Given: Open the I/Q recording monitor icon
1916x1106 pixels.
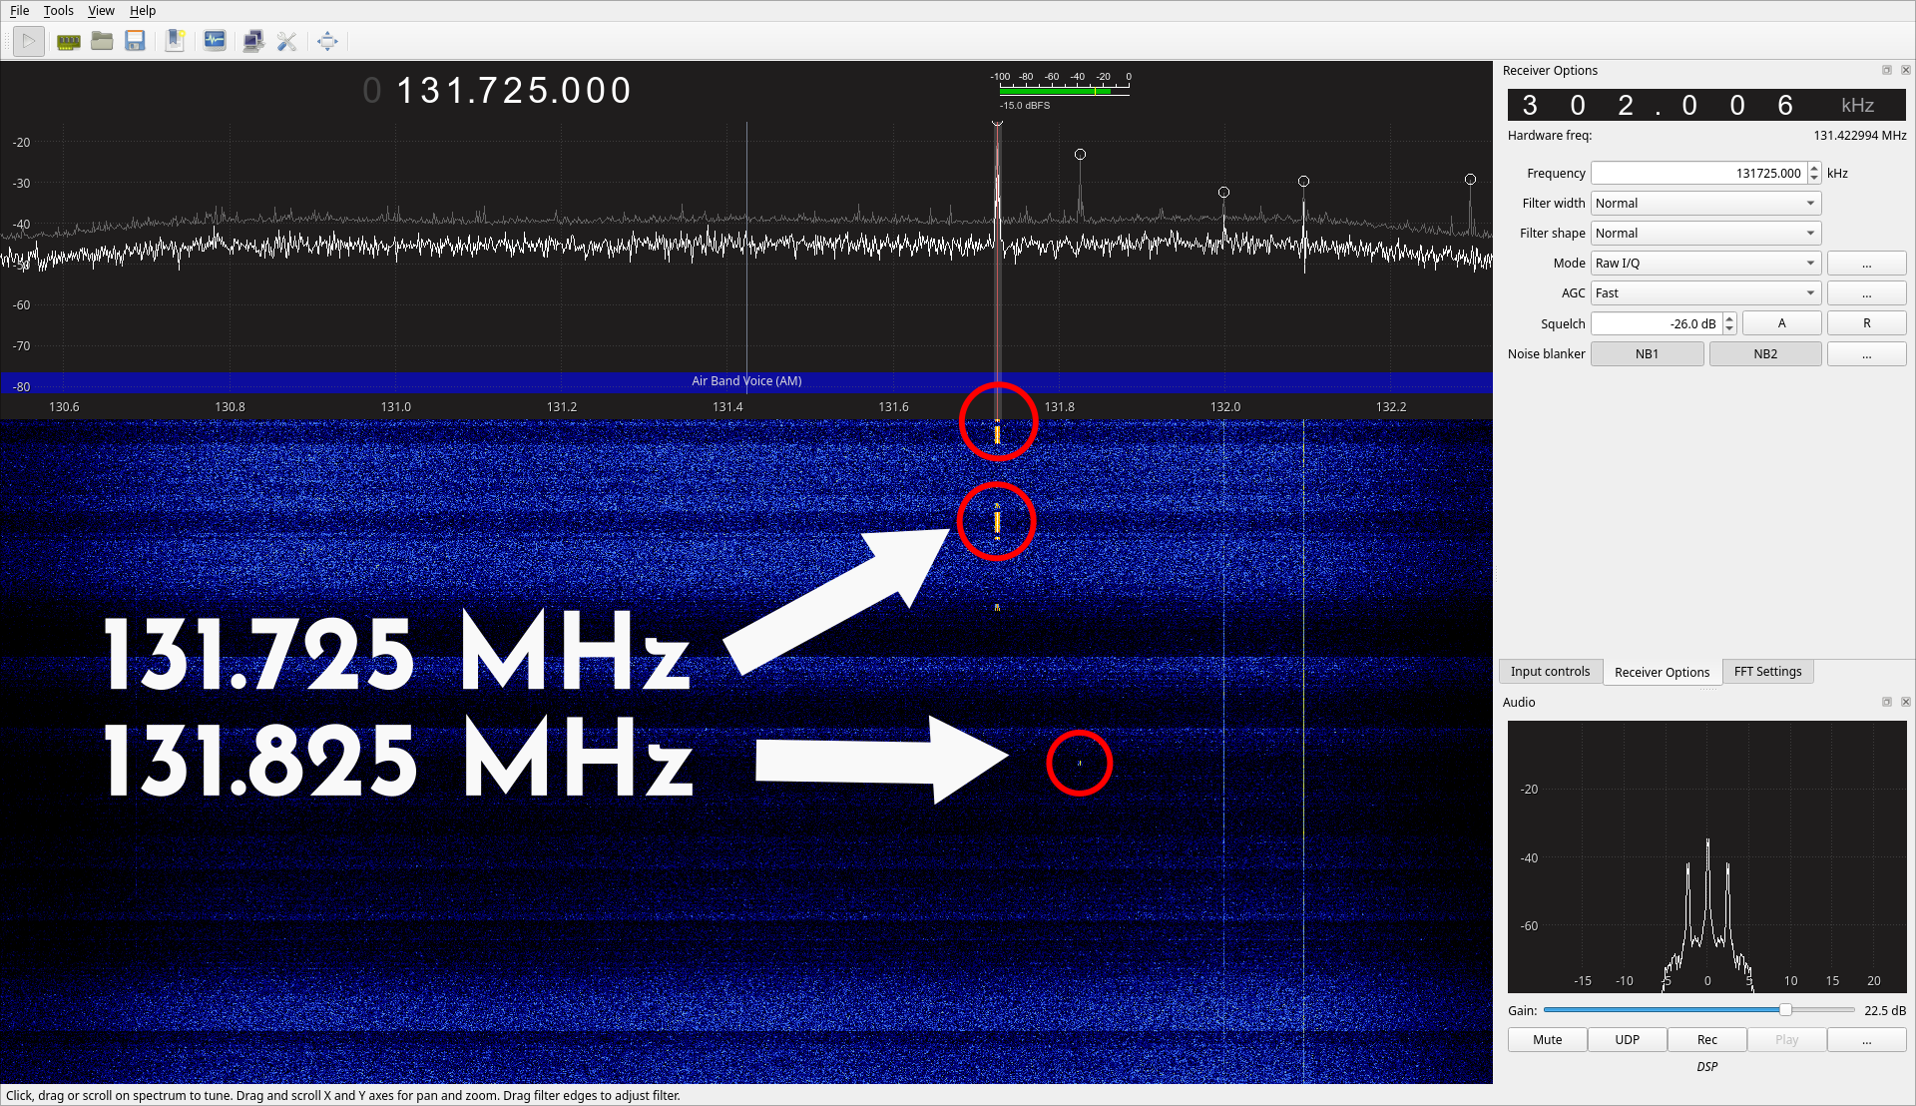Looking at the screenshot, I should (215, 41).
